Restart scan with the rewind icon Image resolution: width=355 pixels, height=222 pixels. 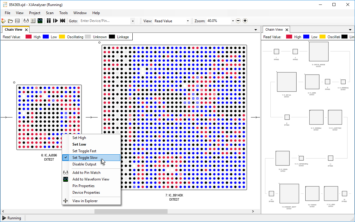(x=62, y=20)
